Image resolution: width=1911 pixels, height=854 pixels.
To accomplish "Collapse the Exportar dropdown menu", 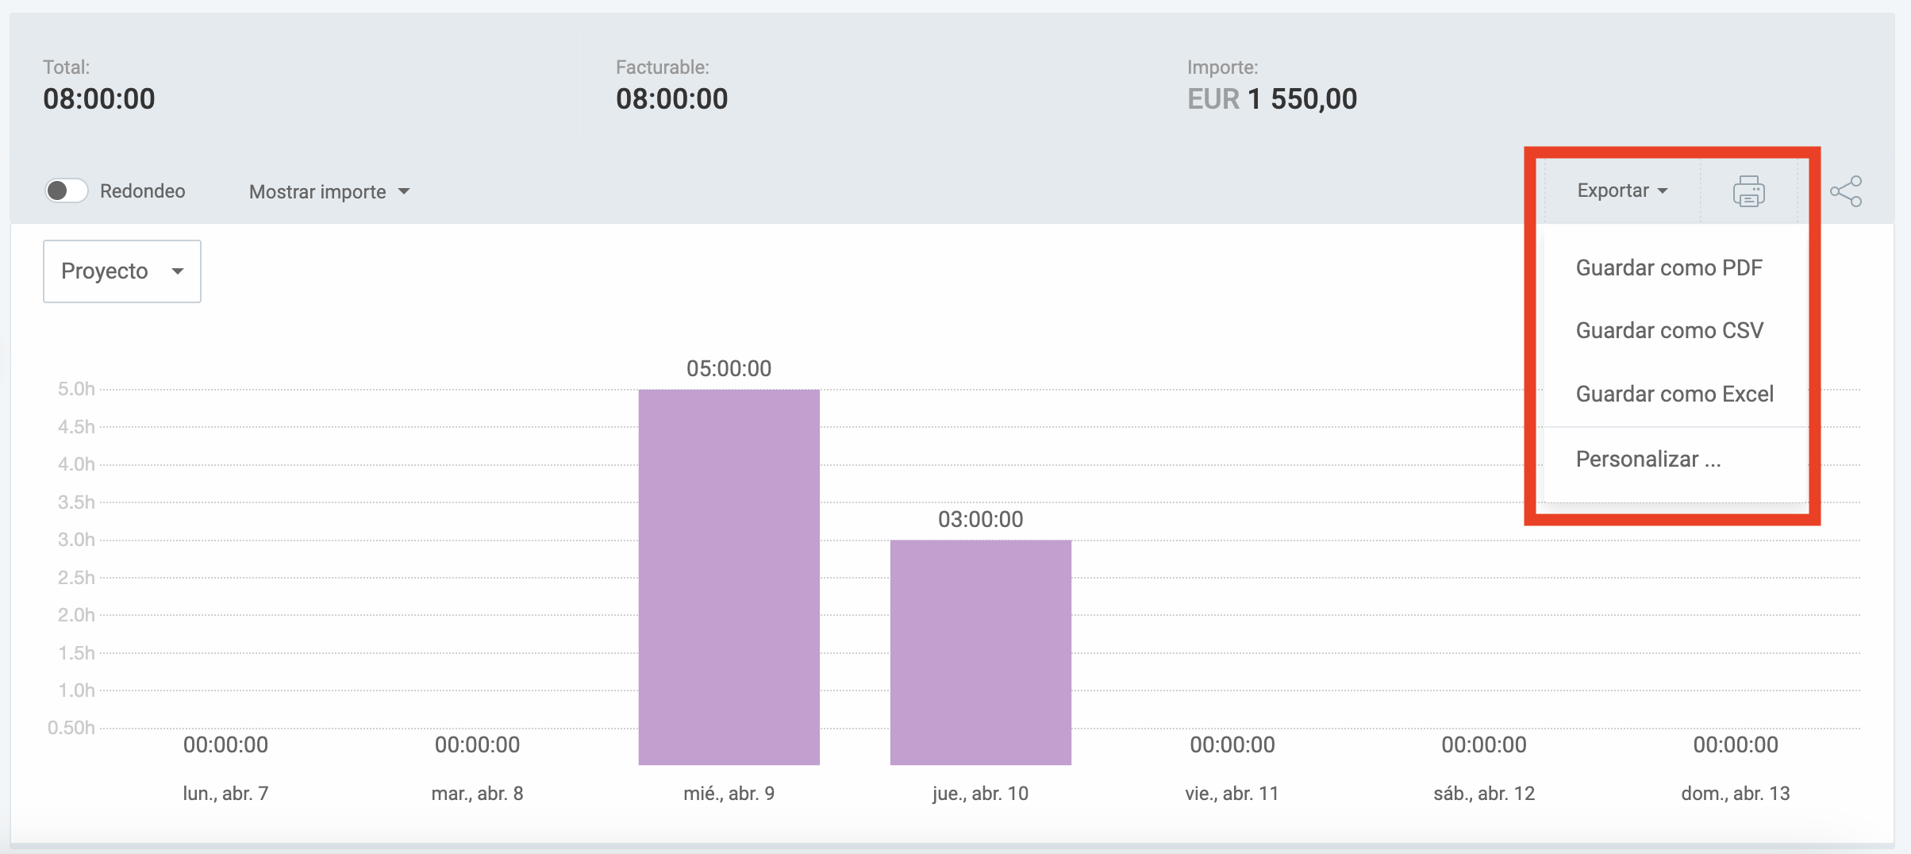I will click(1621, 190).
